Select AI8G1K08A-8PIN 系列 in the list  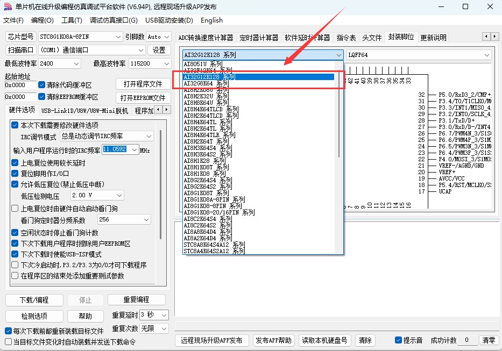(259, 199)
